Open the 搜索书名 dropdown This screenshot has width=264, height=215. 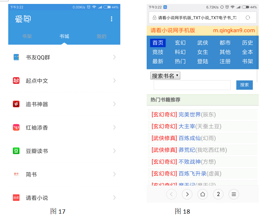point(165,76)
